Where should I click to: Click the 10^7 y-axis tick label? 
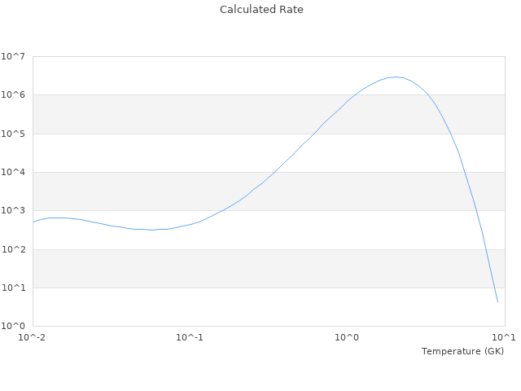coord(13,56)
